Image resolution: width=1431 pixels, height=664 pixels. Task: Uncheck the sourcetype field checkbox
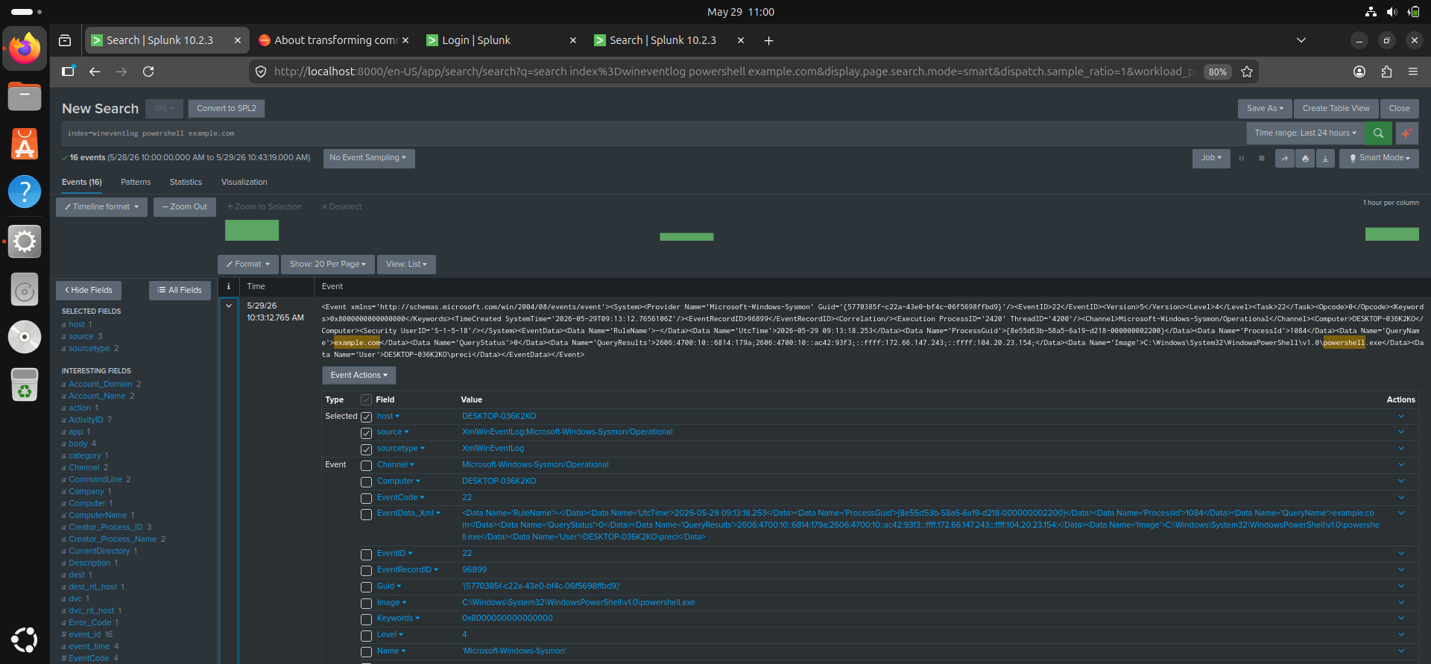pos(366,449)
